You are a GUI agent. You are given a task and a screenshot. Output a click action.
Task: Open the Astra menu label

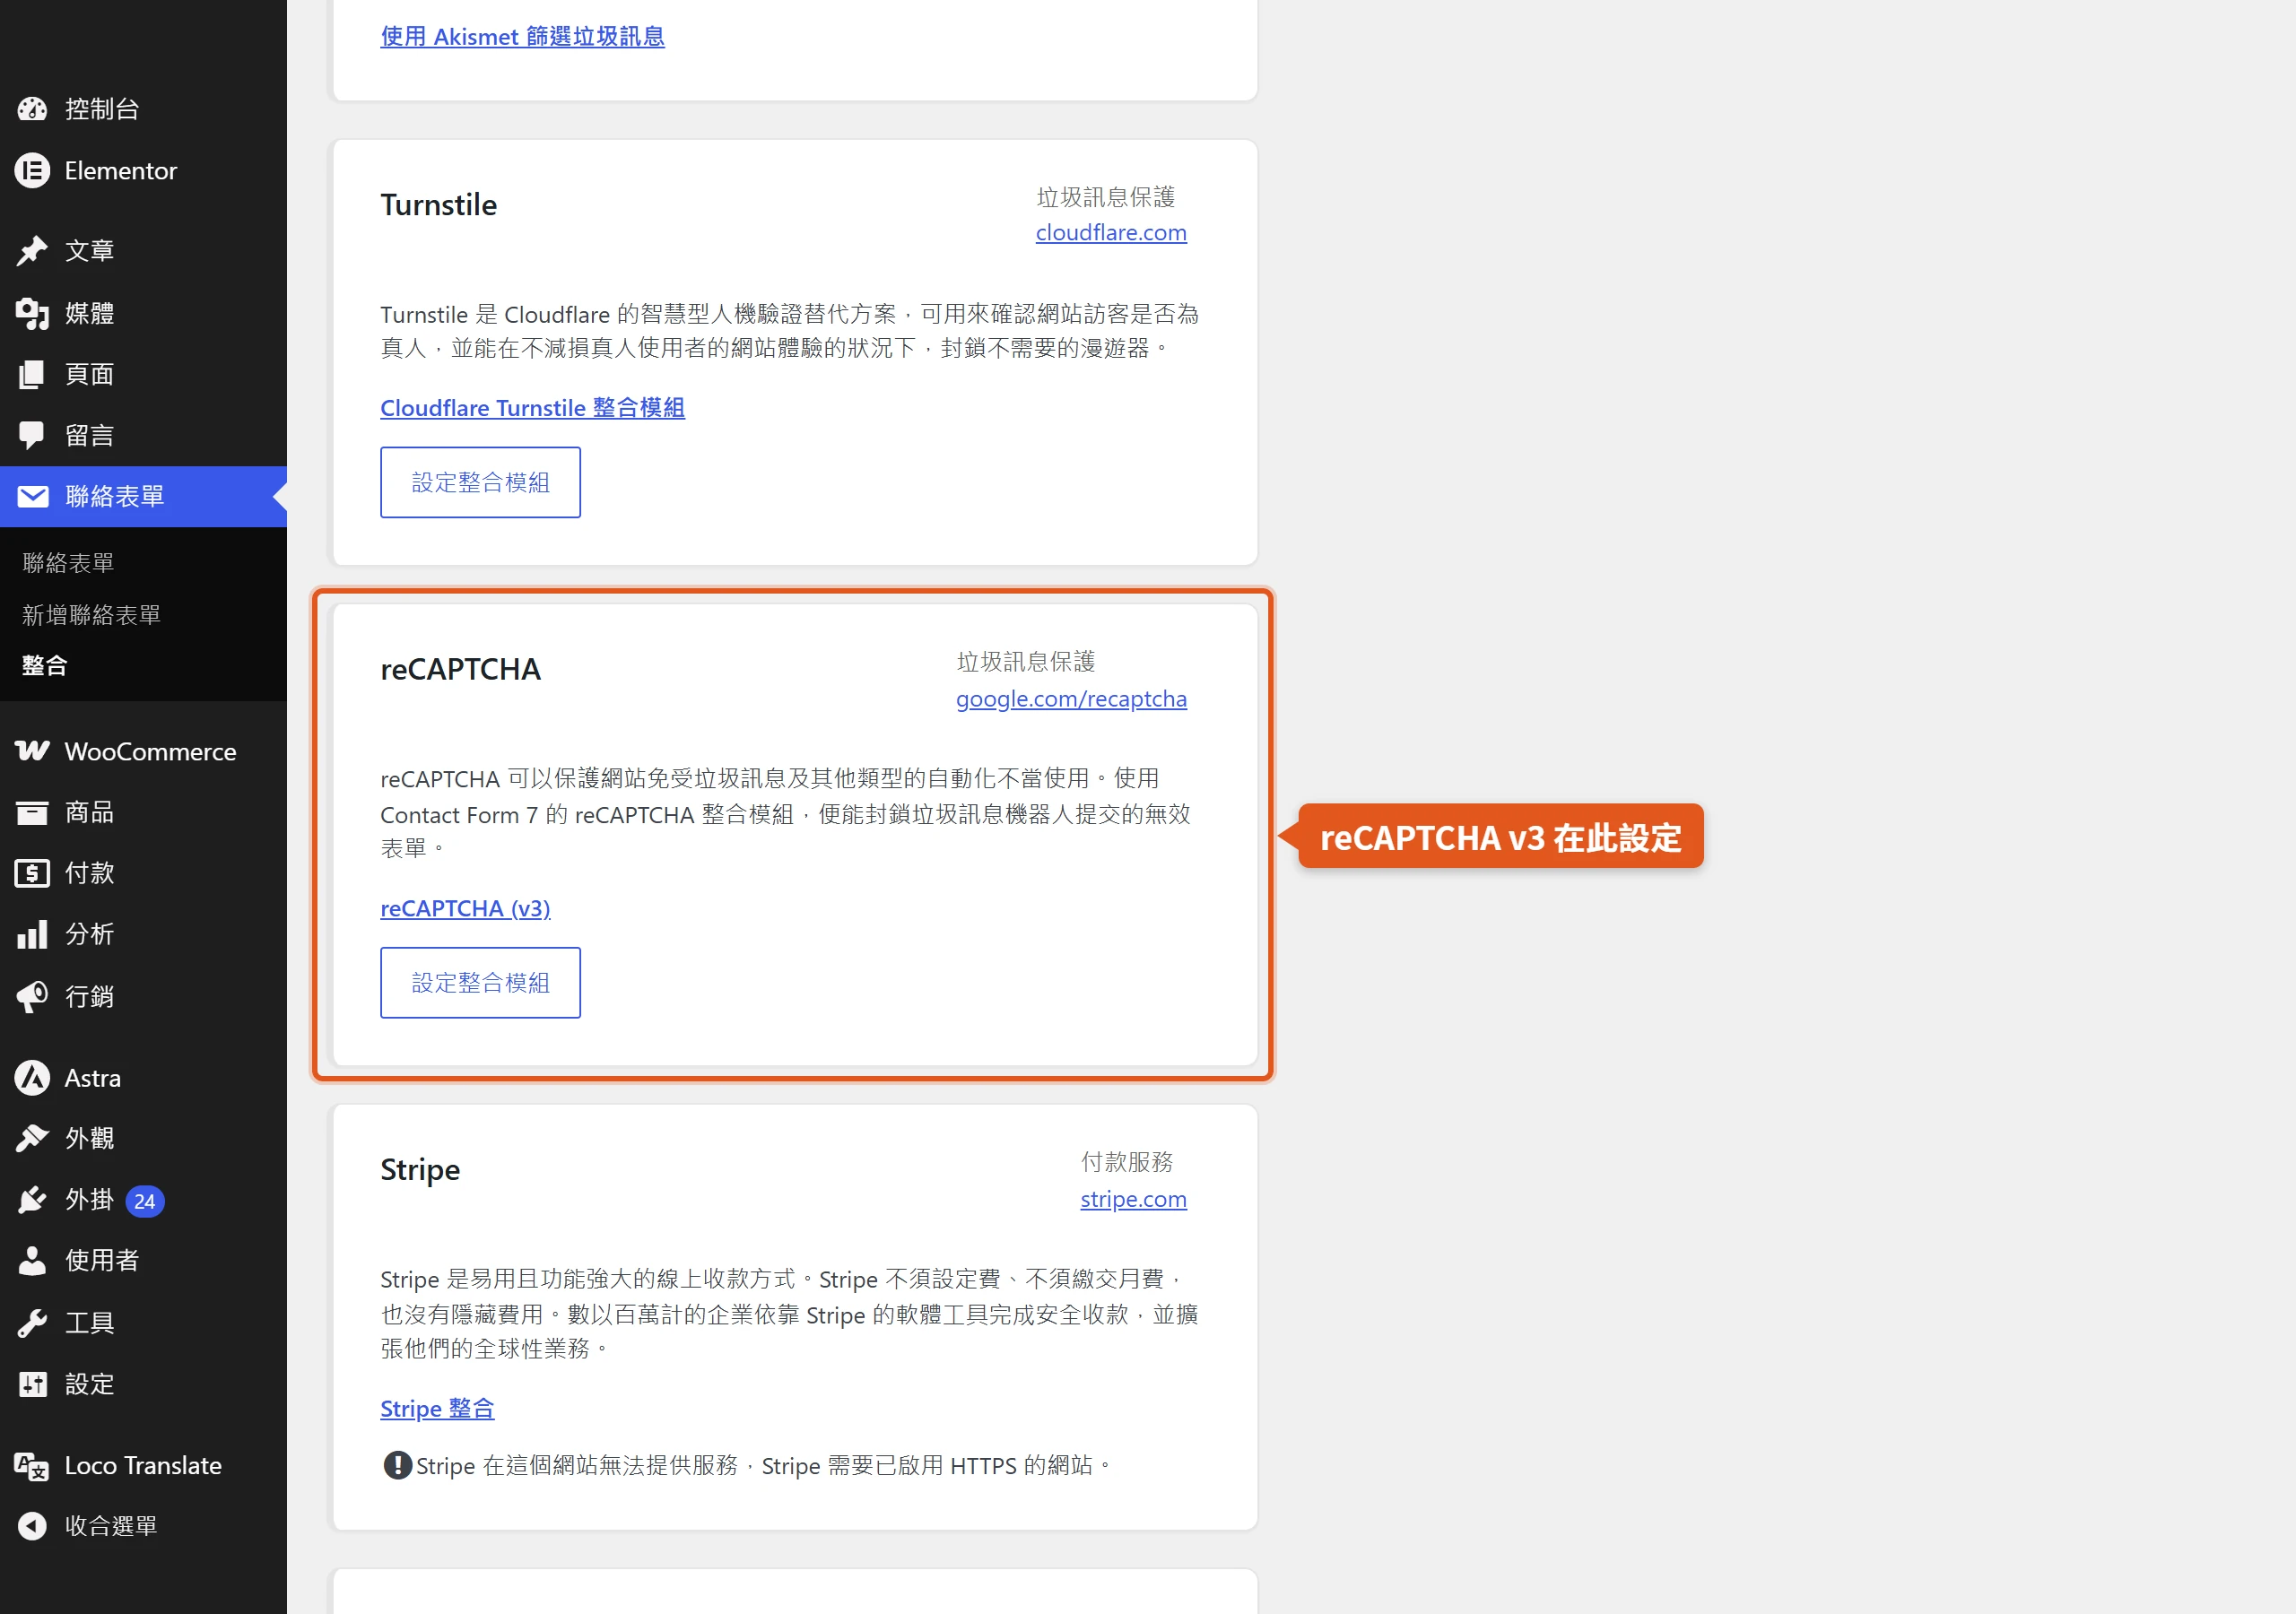[93, 1078]
